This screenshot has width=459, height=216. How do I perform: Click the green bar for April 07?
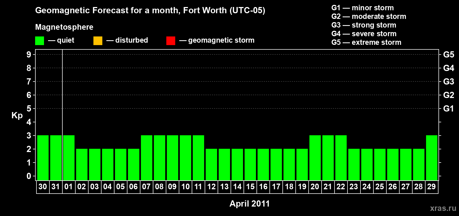pos(147,158)
